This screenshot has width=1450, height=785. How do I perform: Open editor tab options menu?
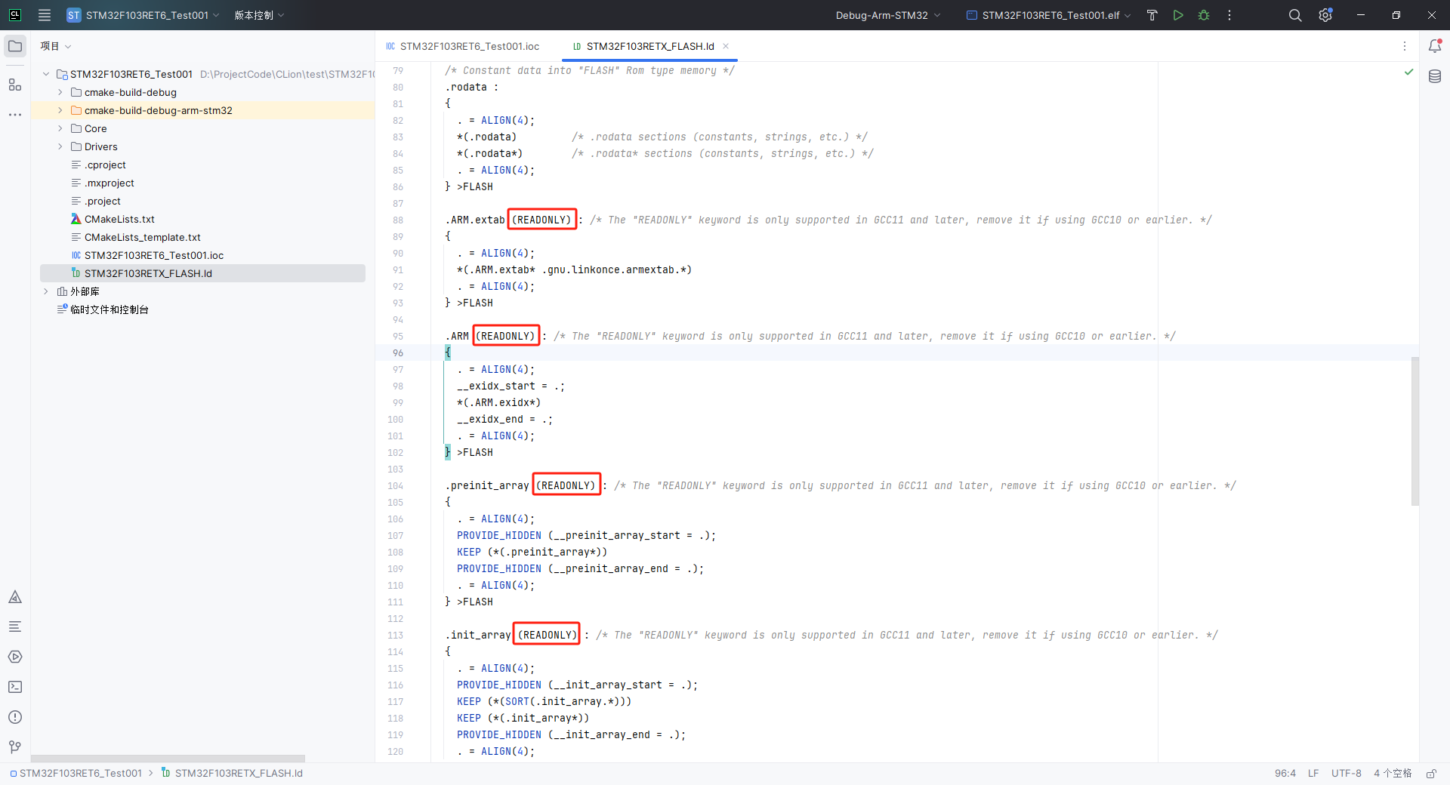1405,46
